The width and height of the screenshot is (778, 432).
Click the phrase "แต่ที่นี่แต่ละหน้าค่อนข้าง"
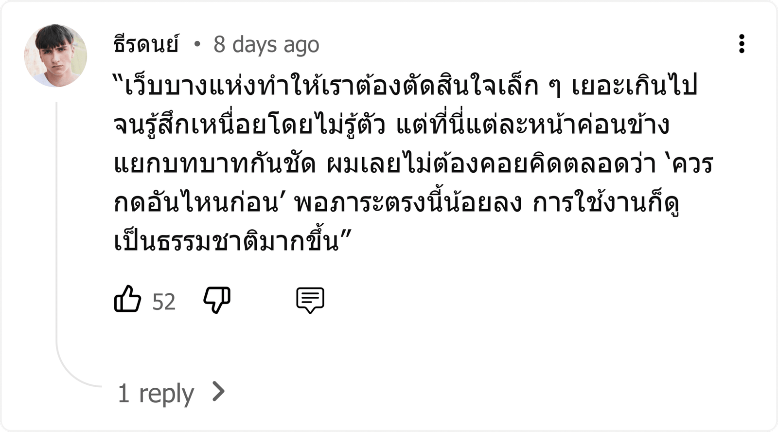pos(533,126)
